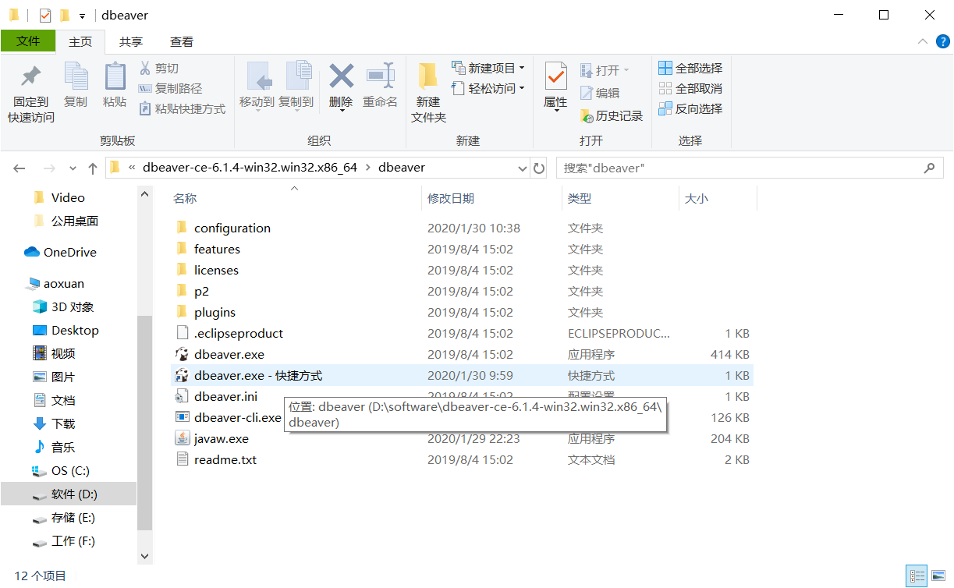954x588 pixels.
Task: Switch to large icons view in status bar
Action: (938, 576)
